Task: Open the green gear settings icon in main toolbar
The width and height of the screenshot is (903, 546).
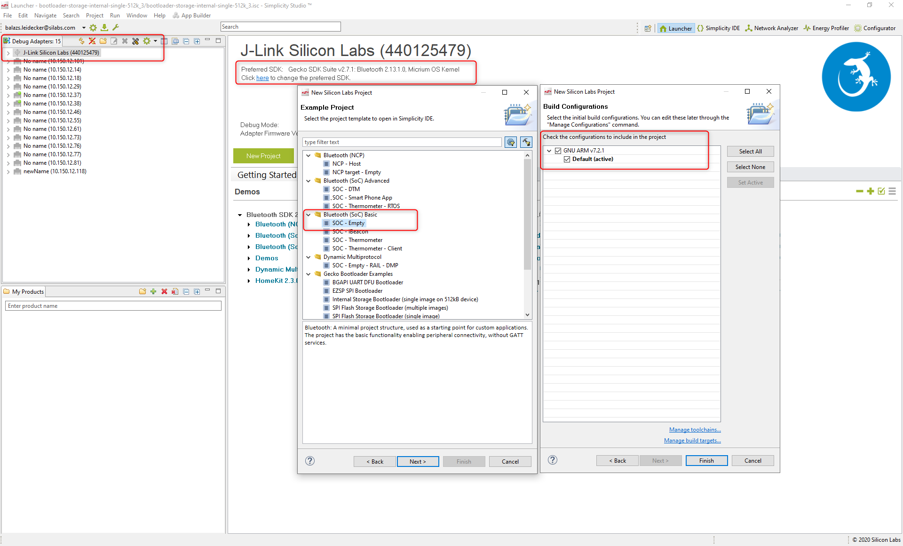Action: click(x=93, y=28)
